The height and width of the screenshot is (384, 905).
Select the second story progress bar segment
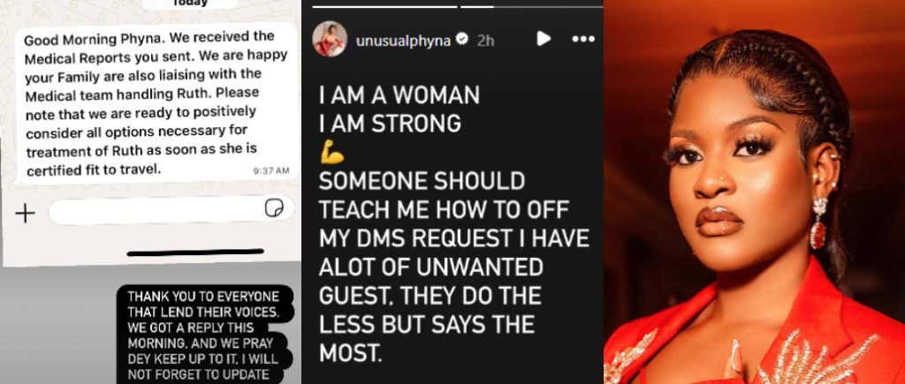pyautogui.click(x=531, y=6)
